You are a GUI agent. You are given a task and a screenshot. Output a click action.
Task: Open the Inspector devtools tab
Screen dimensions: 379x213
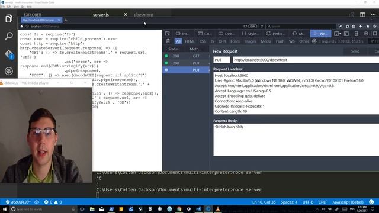[183, 34]
